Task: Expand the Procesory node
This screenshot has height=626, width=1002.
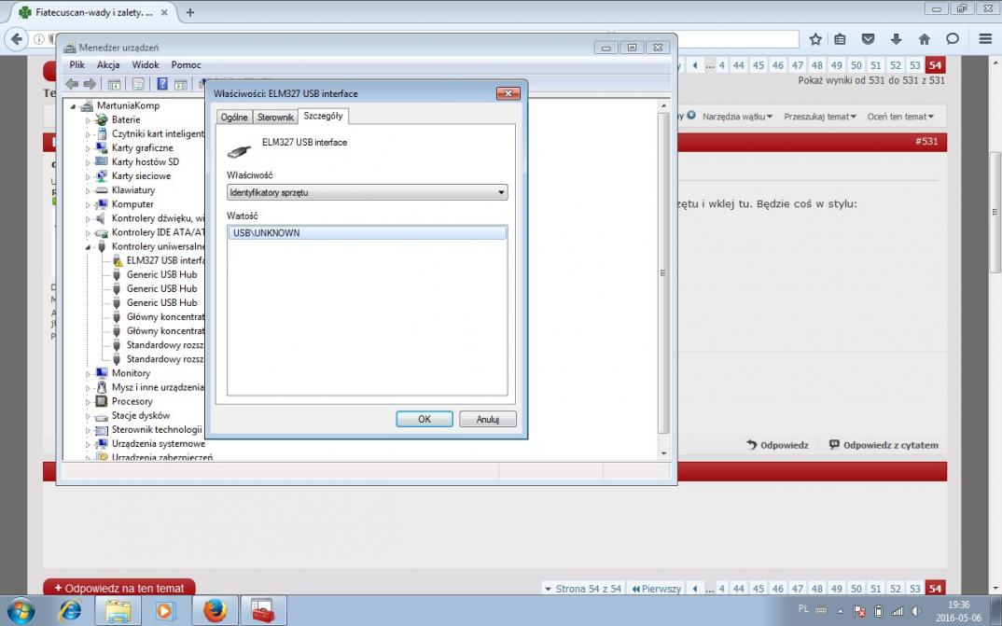Action: click(x=89, y=402)
